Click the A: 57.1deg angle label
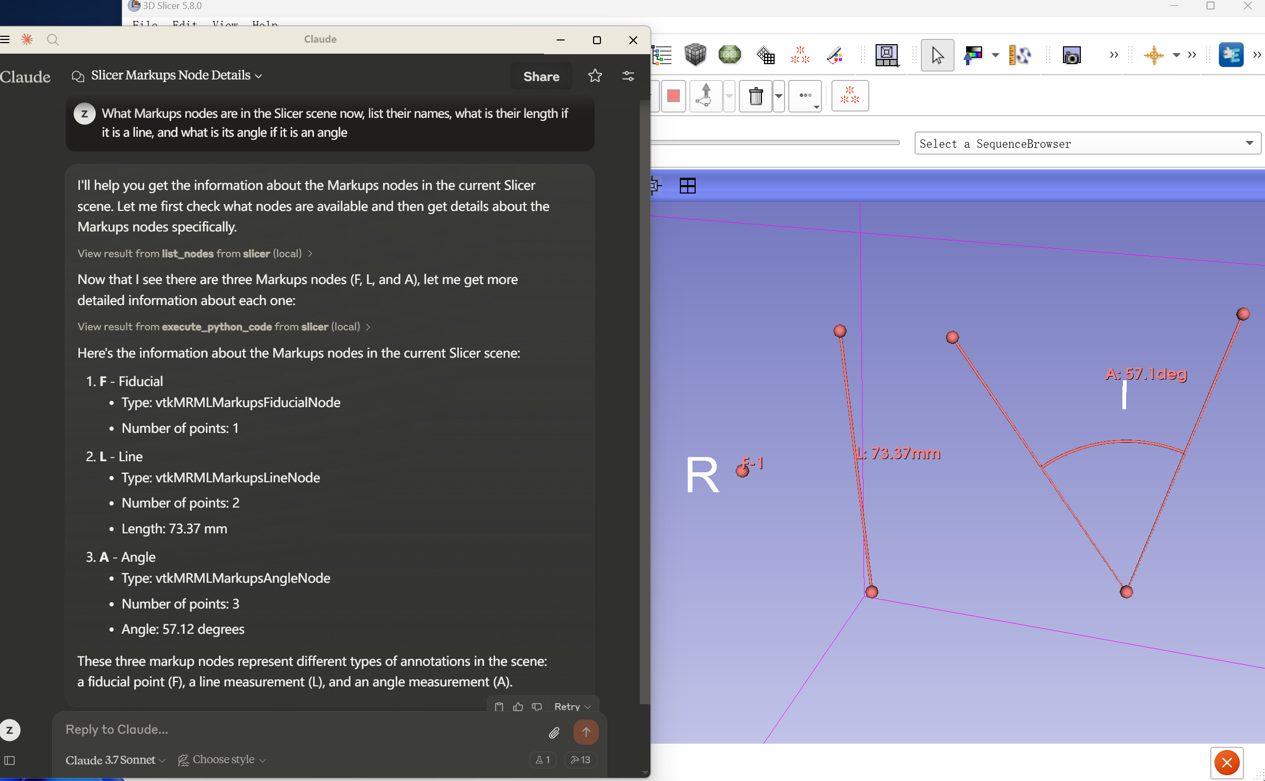The height and width of the screenshot is (781, 1265). [1146, 374]
